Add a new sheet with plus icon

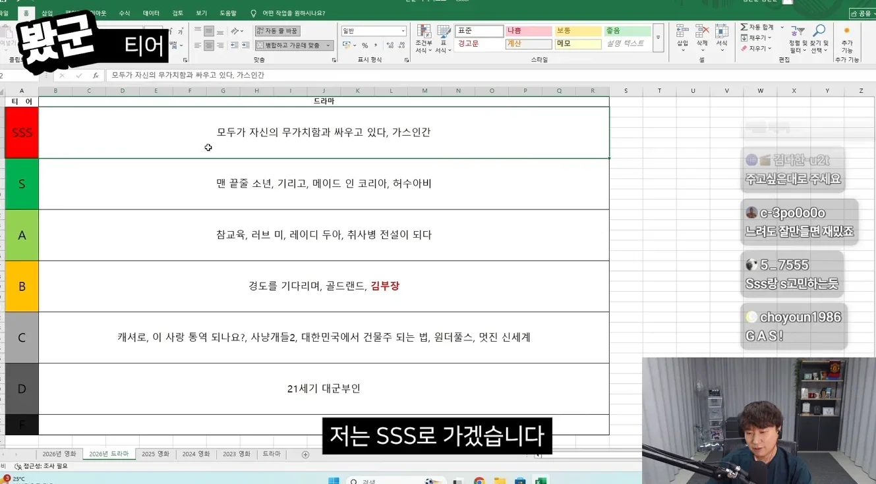pyautogui.click(x=305, y=454)
